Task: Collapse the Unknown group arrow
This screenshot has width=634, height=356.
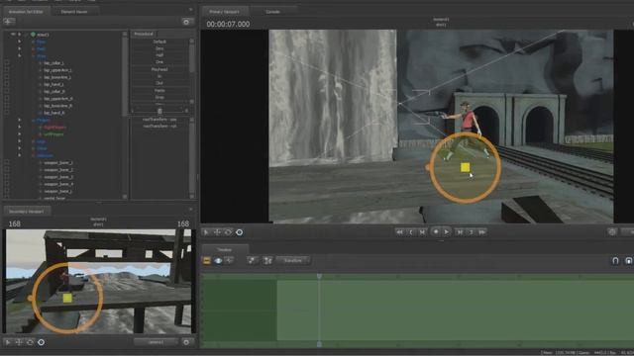Action: [x=20, y=155]
